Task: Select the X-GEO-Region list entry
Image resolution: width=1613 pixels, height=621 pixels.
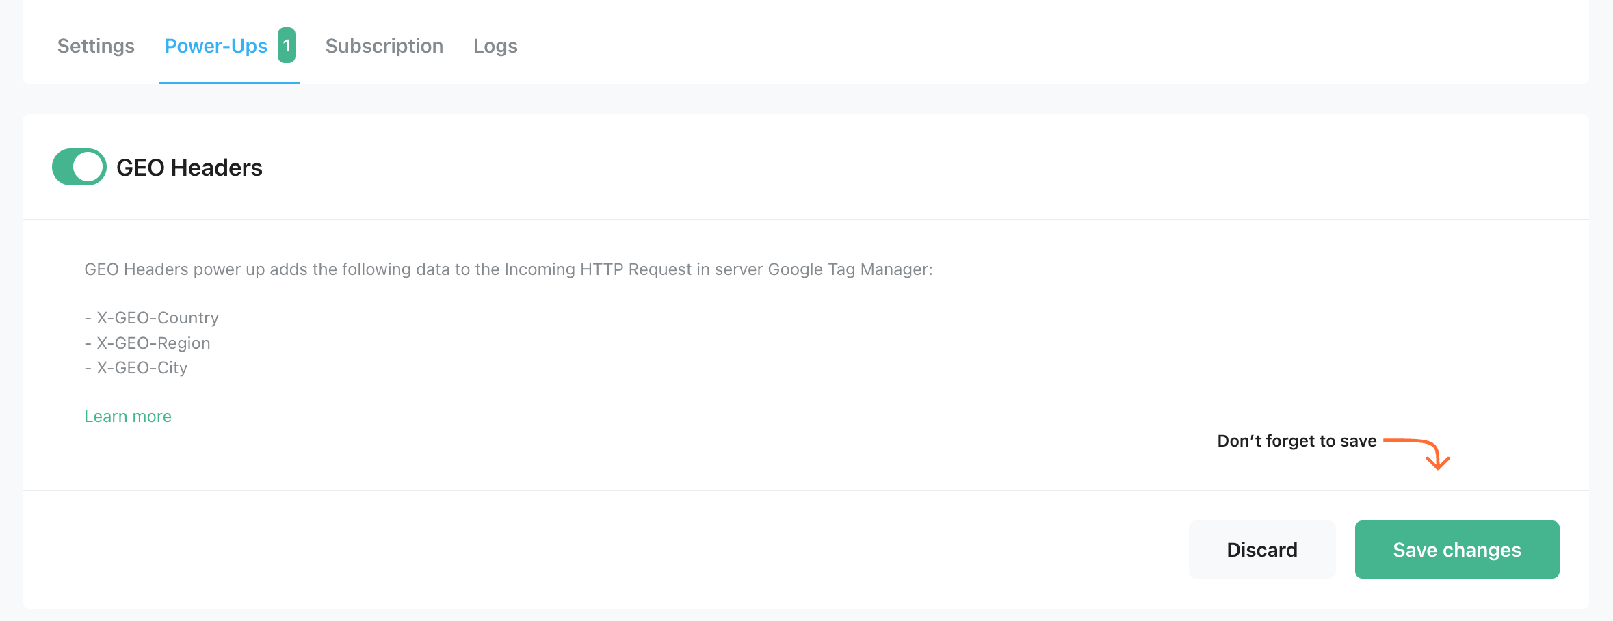Action: click(x=147, y=343)
